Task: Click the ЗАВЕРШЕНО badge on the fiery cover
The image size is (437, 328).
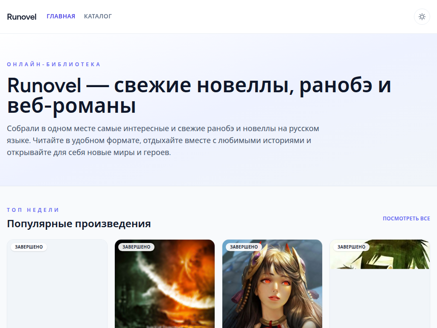Action: click(136, 247)
